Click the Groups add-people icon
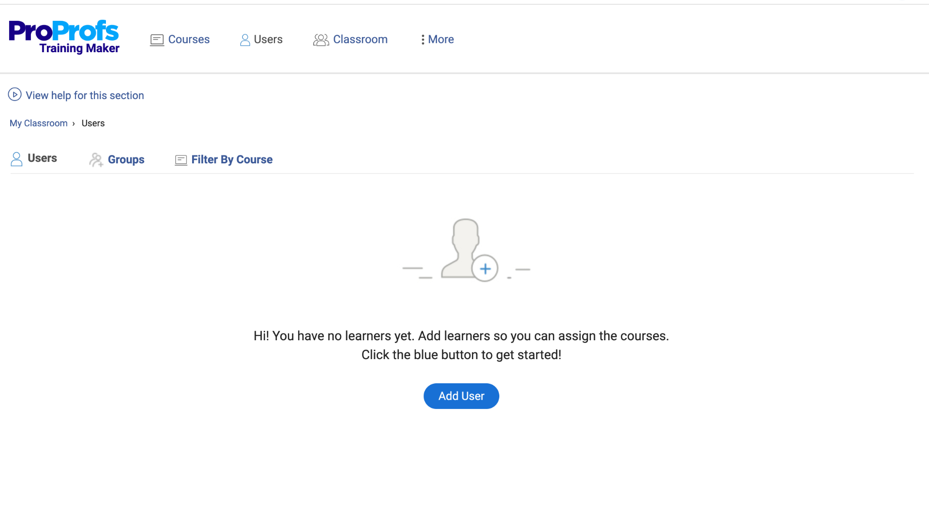This screenshot has height=522, width=929. 96,159
